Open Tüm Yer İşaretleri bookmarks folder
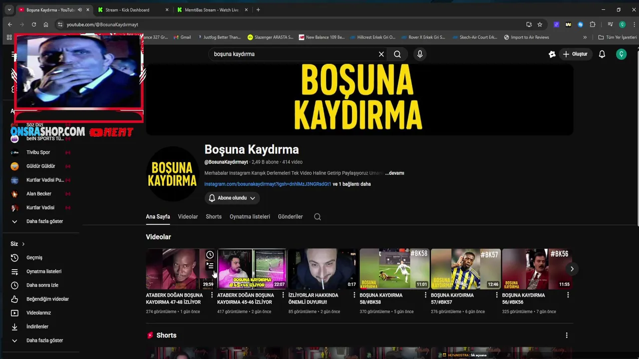The height and width of the screenshot is (359, 639). pos(618,37)
